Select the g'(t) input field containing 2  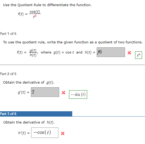(45, 92)
